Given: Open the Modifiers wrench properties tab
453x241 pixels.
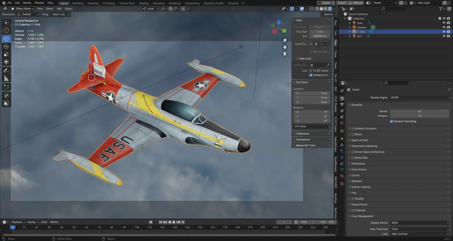Looking at the screenshot, I should click(x=342, y=145).
